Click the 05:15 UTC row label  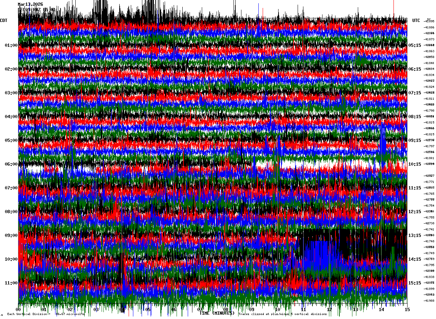(415, 45)
